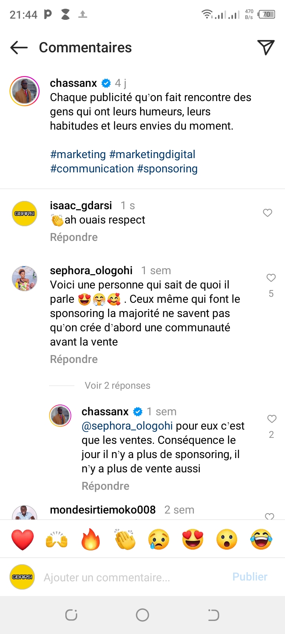
Task: Tap the back arrow in Commentaires header
Action: click(19, 48)
